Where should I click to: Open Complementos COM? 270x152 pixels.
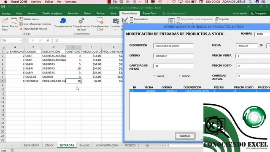point(100,24)
